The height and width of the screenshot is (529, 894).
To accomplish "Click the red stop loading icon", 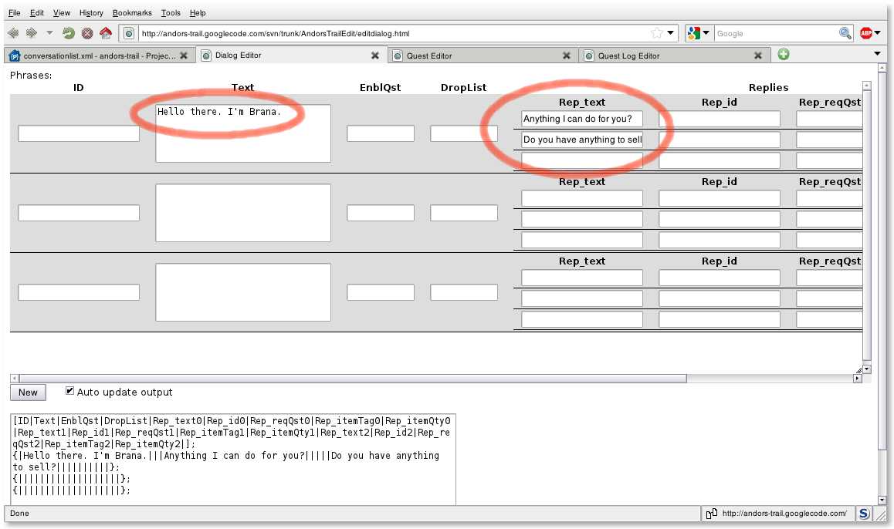I will pyautogui.click(x=87, y=33).
